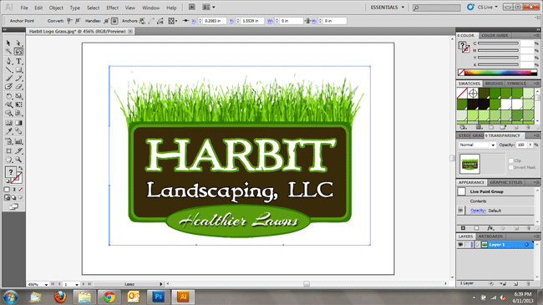543x305 pixels.
Task: Open the Photoshop app in the taskbar
Action: coord(158,297)
